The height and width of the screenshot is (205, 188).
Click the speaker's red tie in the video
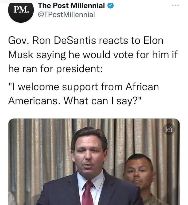click(88, 194)
